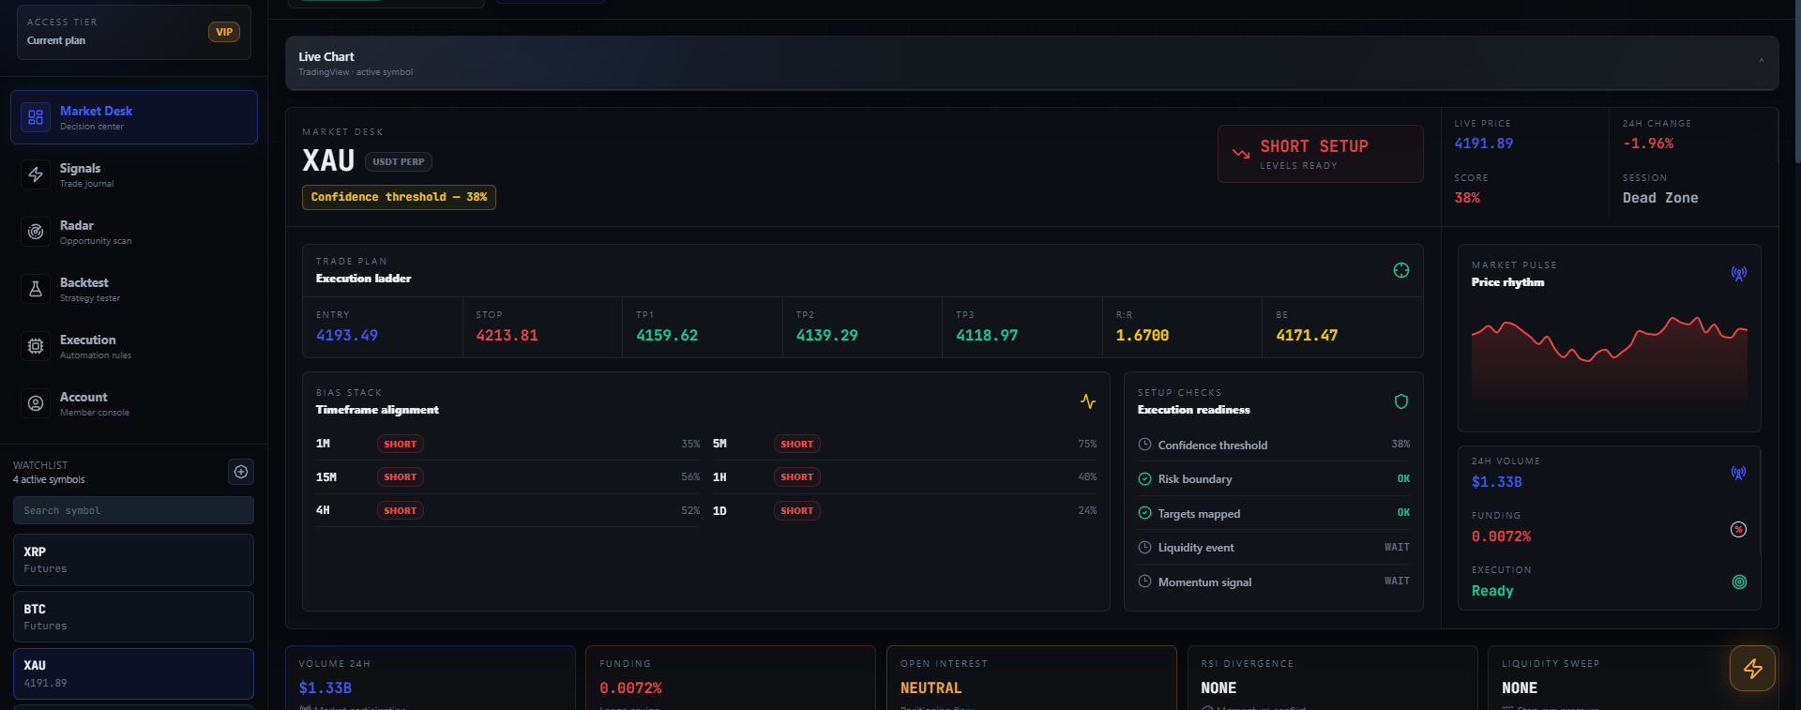Click the Live Chart header

point(1032,63)
